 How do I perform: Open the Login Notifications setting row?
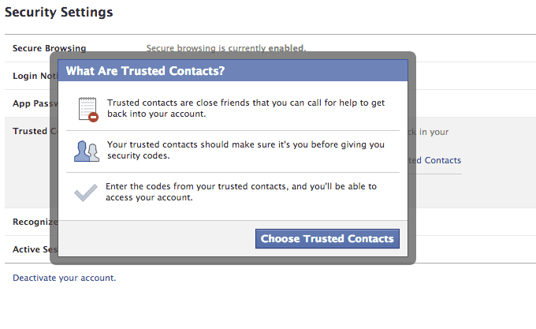pos(270,76)
